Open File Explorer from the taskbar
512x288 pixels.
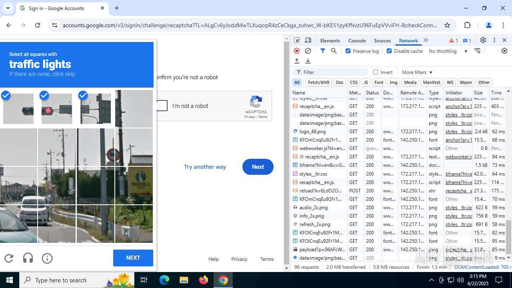pyautogui.click(x=184, y=280)
